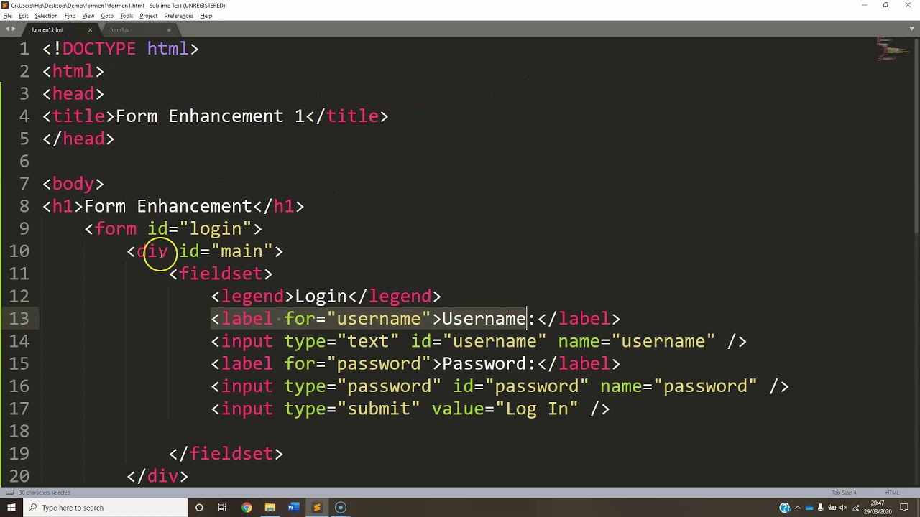920x517 pixels.
Task: Open the Windows Start menu
Action: 11,508
